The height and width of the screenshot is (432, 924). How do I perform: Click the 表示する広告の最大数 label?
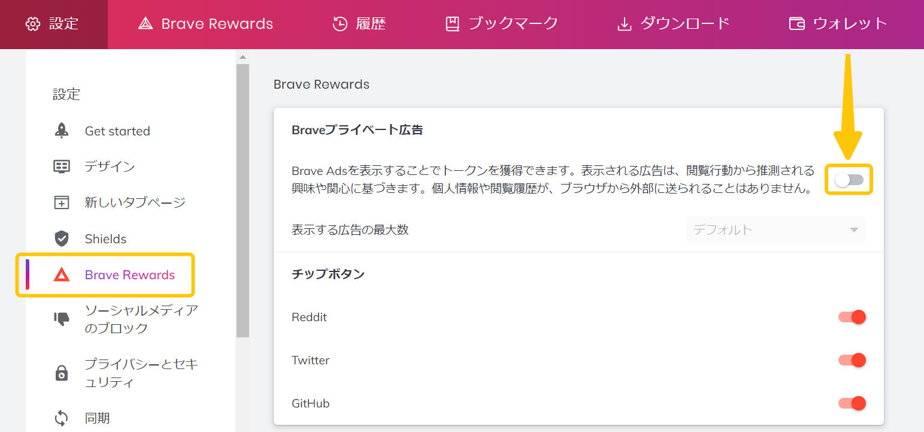[x=350, y=229]
